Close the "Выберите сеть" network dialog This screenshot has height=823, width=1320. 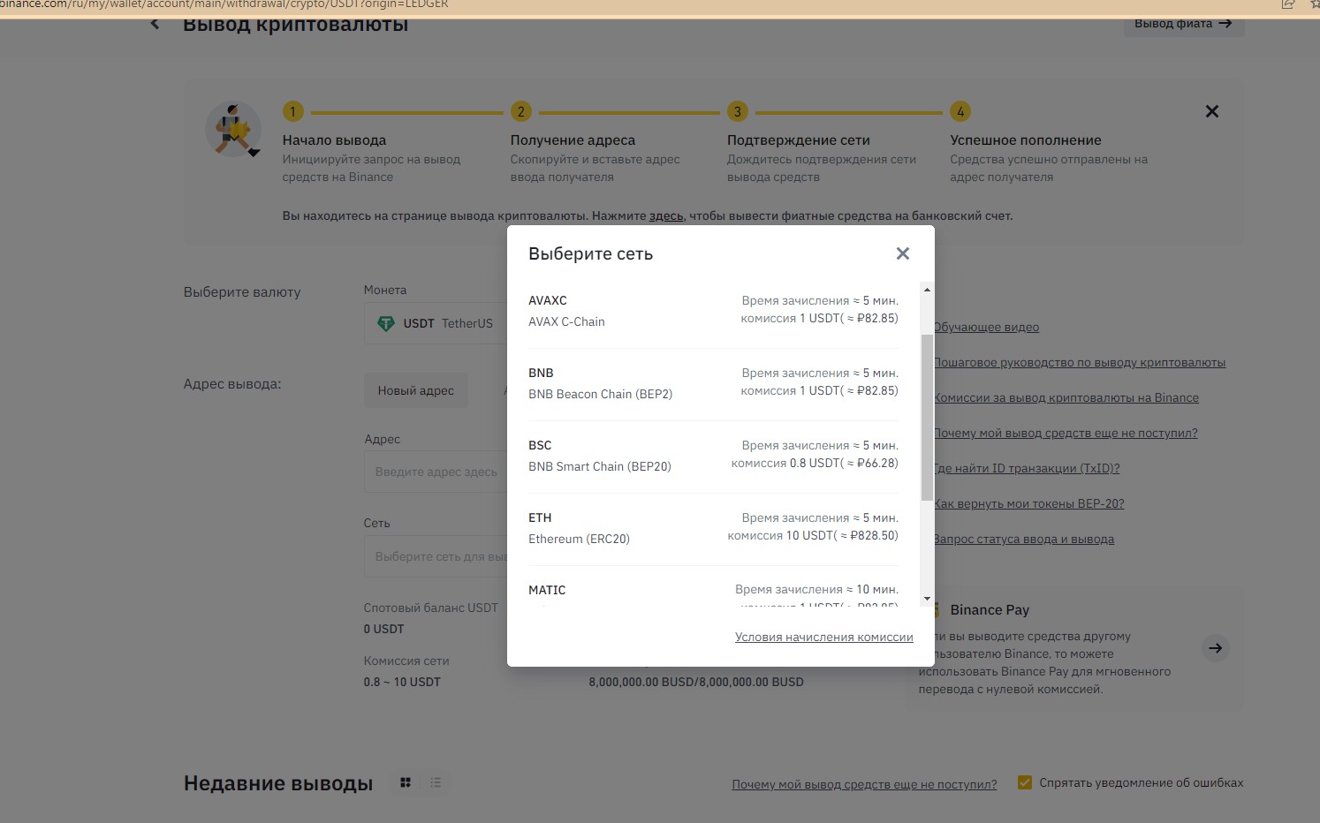(902, 253)
